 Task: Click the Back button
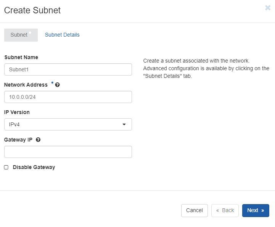point(225,211)
